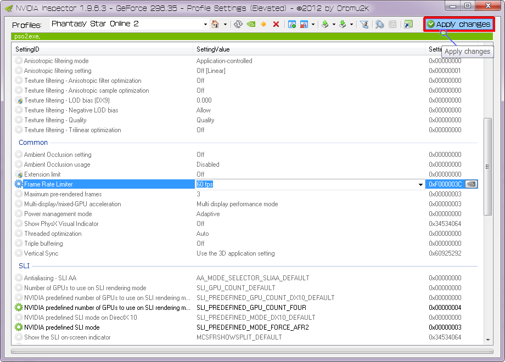Click the Adaptive value of Power management
The width and height of the screenshot is (505, 362).
pyautogui.click(x=208, y=214)
